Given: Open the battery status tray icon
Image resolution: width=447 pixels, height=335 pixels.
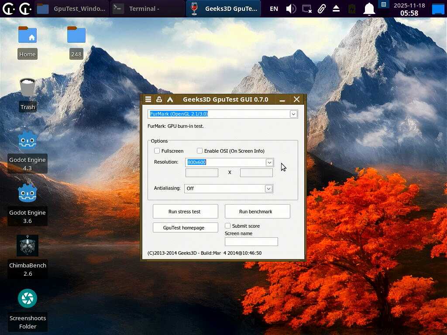Looking at the screenshot, I should pos(352,9).
